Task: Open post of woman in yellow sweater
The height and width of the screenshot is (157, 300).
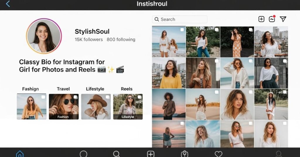Action: click(x=169, y=73)
